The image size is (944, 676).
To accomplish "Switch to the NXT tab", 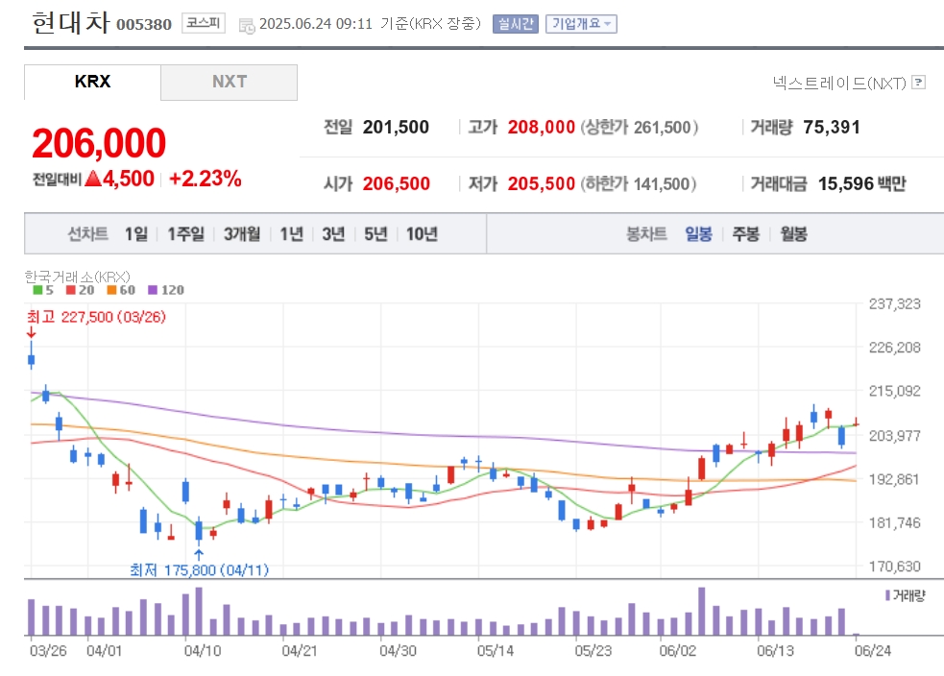I will point(230,82).
